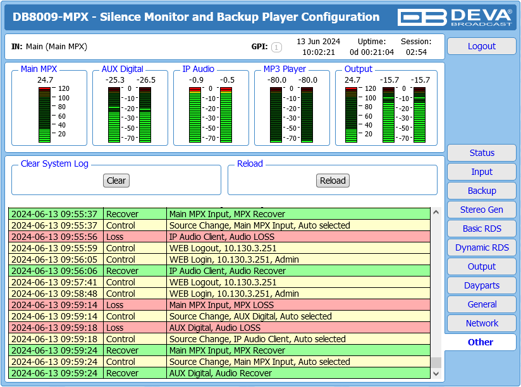This screenshot has height=387, width=521.
Task: Open the Output menu button in sidebar
Action: tap(481, 266)
